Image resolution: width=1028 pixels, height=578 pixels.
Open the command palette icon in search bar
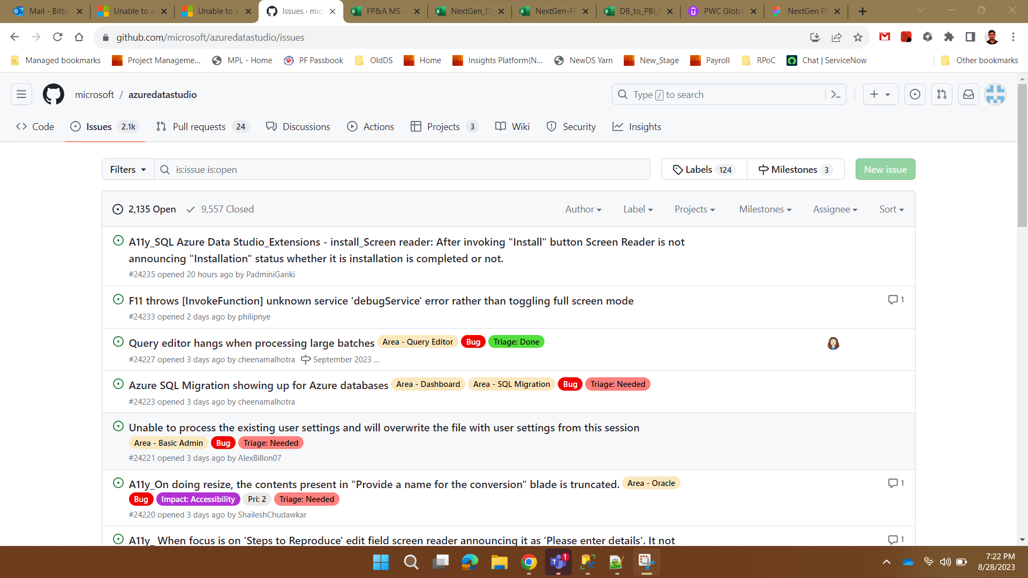[x=835, y=94]
